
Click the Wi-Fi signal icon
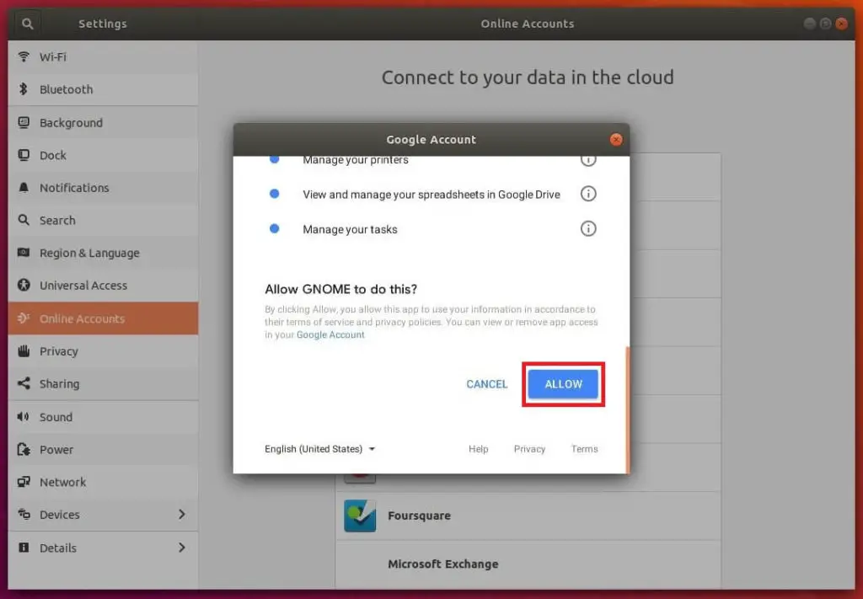[x=24, y=56]
